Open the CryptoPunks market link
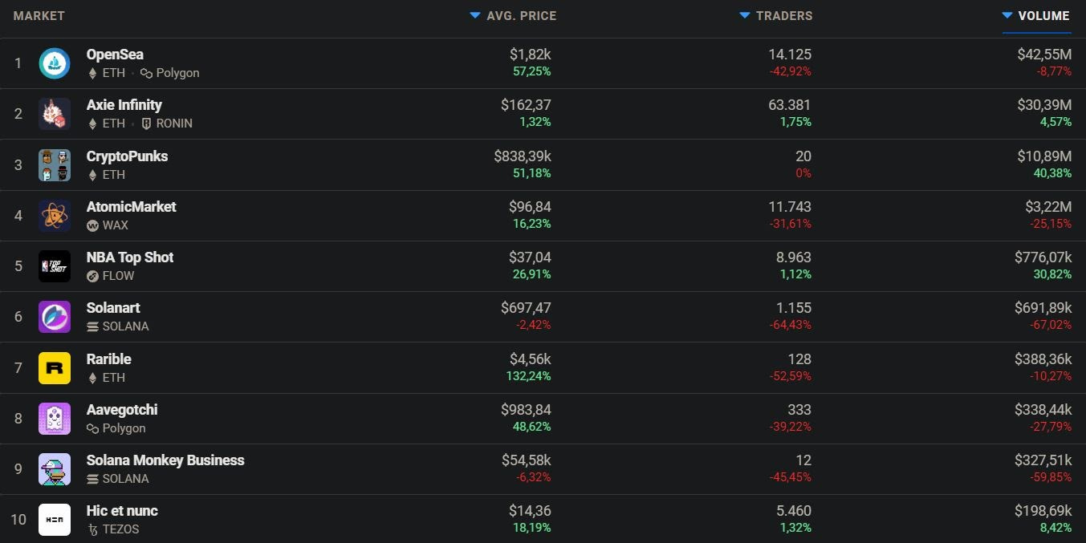This screenshot has height=543, width=1086. point(127,156)
